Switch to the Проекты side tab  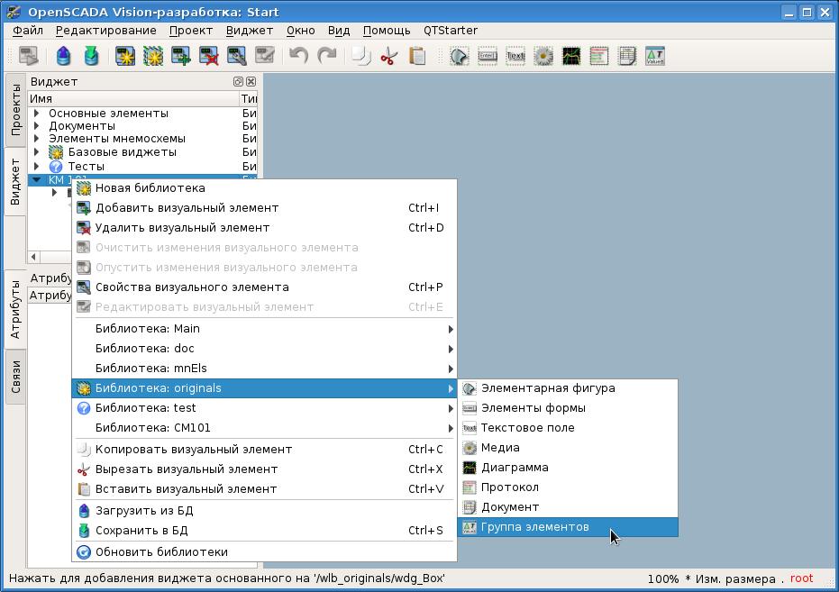pyautogui.click(x=16, y=110)
